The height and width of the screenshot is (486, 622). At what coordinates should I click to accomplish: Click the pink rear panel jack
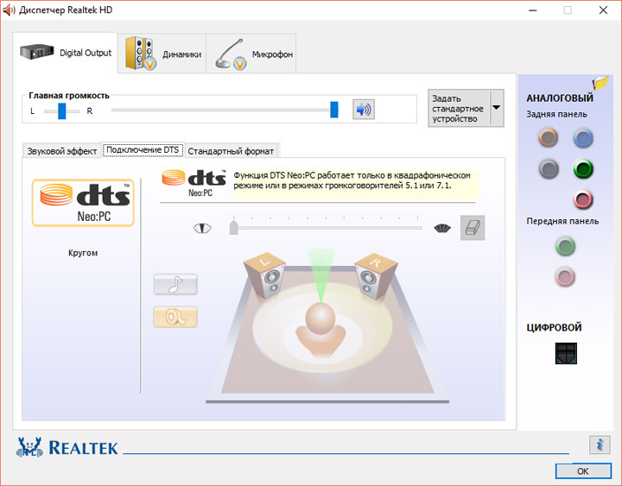pos(583,199)
